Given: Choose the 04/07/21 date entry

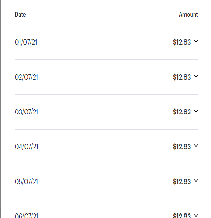Looking at the screenshot, I should 27,147.
